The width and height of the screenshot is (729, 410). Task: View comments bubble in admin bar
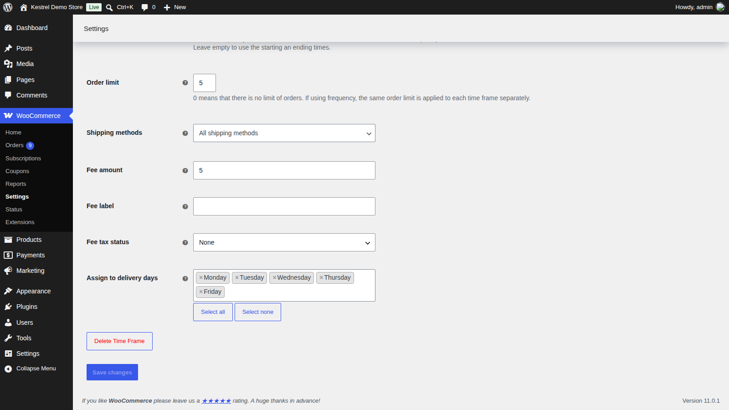pyautogui.click(x=144, y=7)
